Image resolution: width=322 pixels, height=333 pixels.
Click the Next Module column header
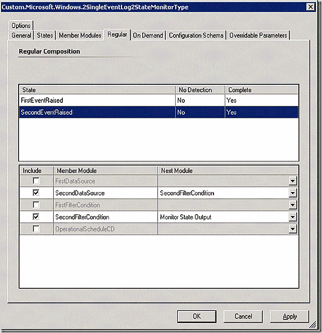228,171
